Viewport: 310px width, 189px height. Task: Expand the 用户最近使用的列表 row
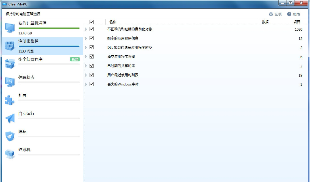[x=86, y=75]
